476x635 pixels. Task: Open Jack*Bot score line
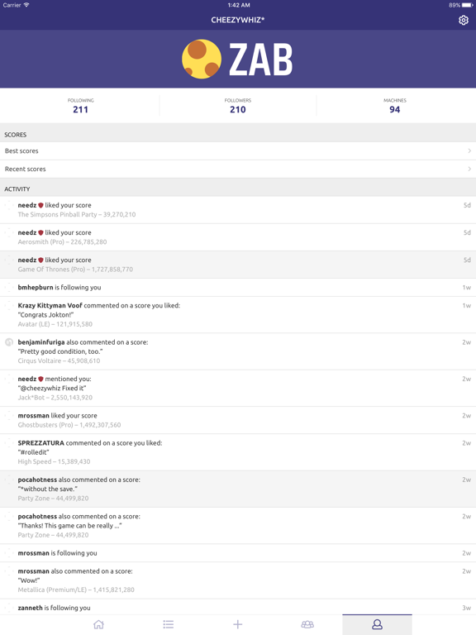(55, 398)
